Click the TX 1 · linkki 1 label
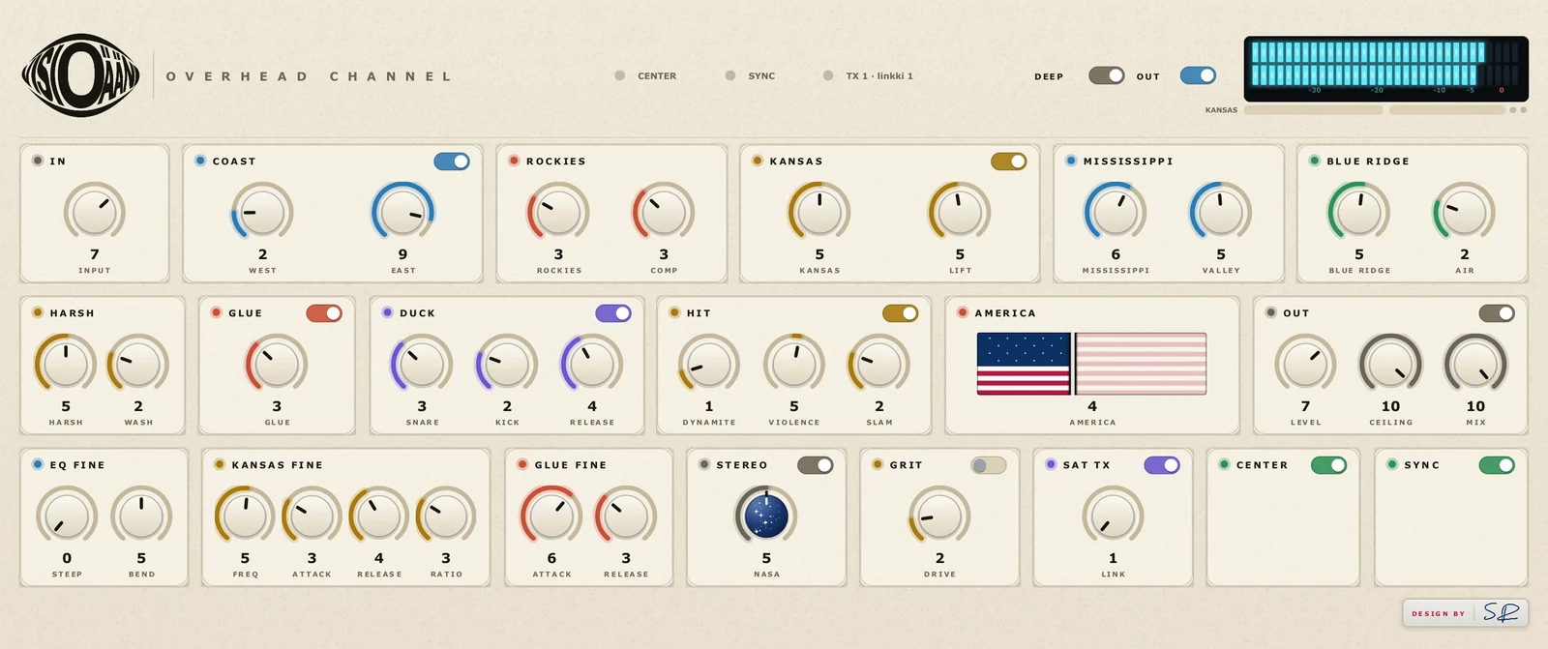Screen dimensions: 1548x649 point(879,75)
